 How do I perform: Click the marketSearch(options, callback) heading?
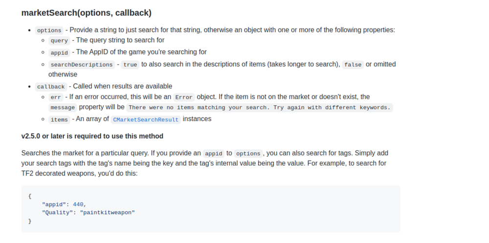click(86, 13)
